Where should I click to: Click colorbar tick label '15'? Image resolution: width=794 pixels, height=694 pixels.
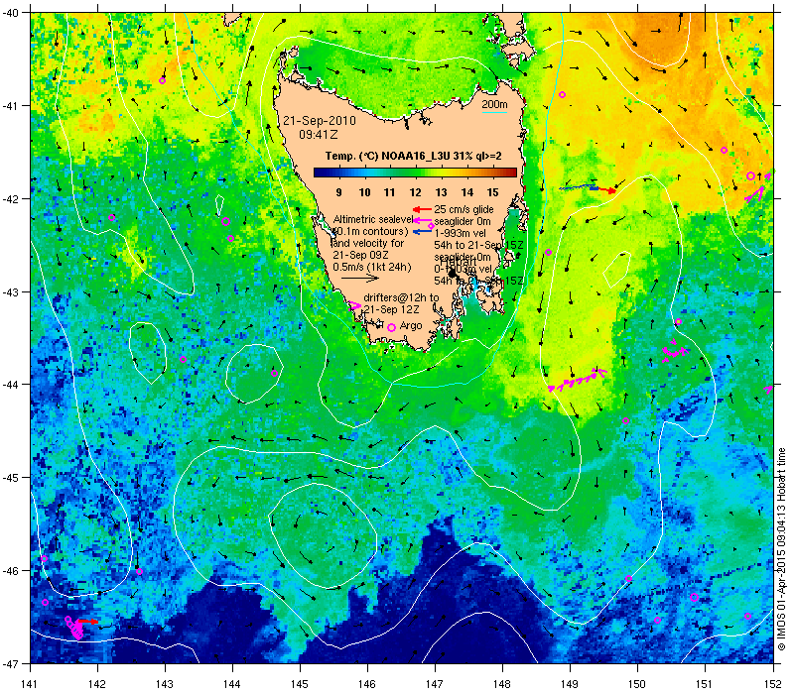(x=492, y=192)
